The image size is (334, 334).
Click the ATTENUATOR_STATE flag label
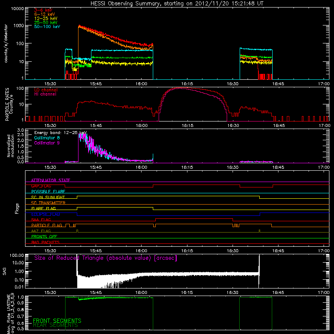(51, 180)
